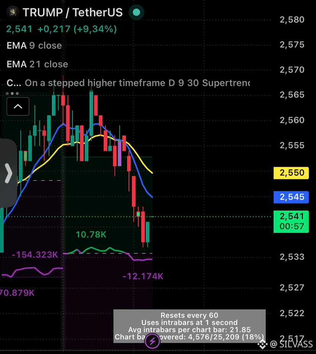The width and height of the screenshot is (316, 354).
Task: Click the 2,522 price scale label
Action: coord(292,313)
